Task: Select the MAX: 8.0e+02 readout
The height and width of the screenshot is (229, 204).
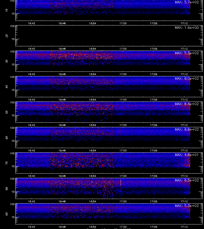Action: point(187,78)
